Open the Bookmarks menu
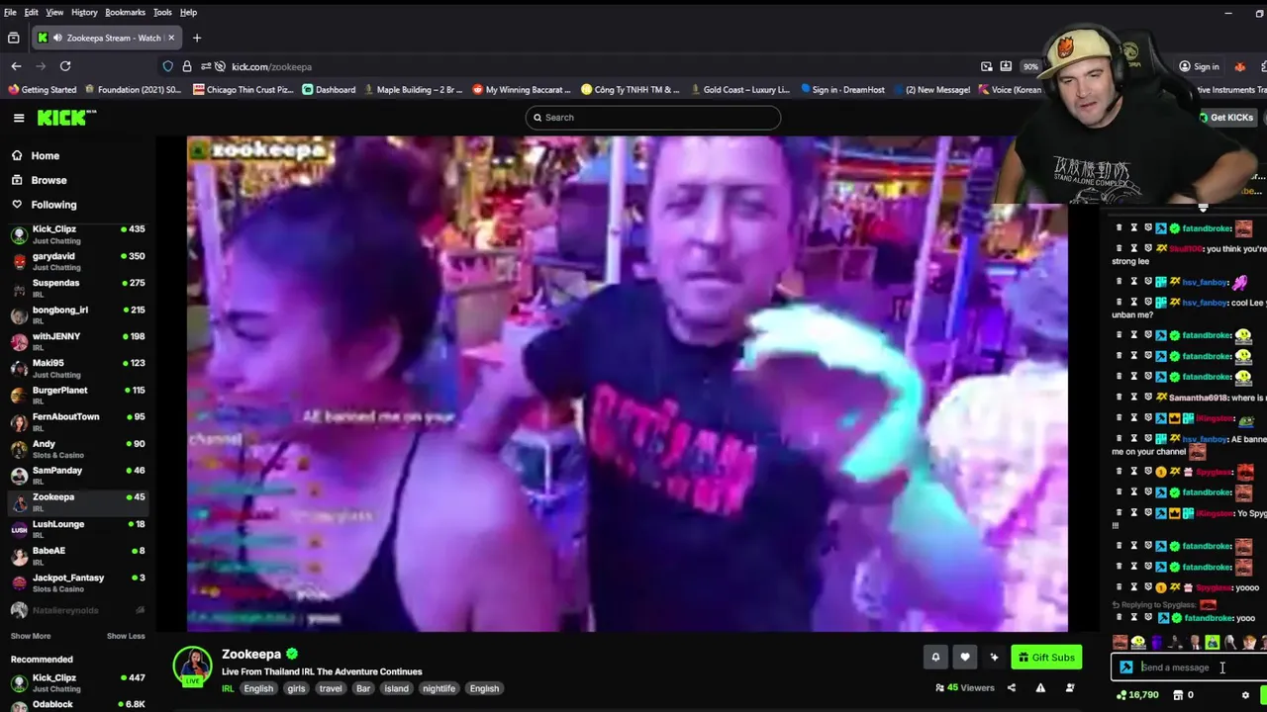Viewport: 1267px width, 712px height. 125,12
